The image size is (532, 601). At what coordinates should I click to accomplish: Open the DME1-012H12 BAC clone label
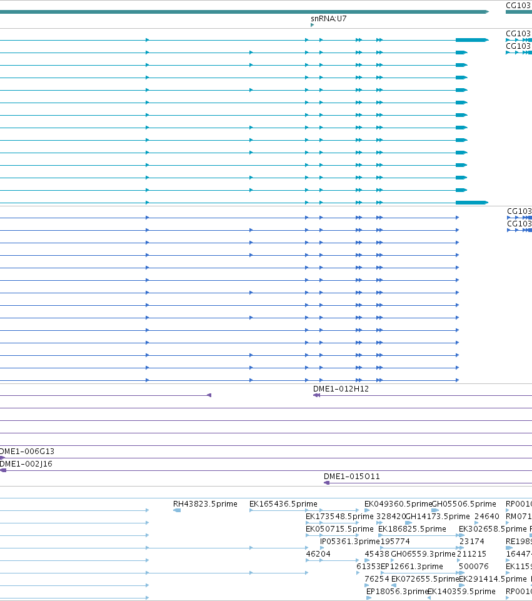pyautogui.click(x=341, y=389)
